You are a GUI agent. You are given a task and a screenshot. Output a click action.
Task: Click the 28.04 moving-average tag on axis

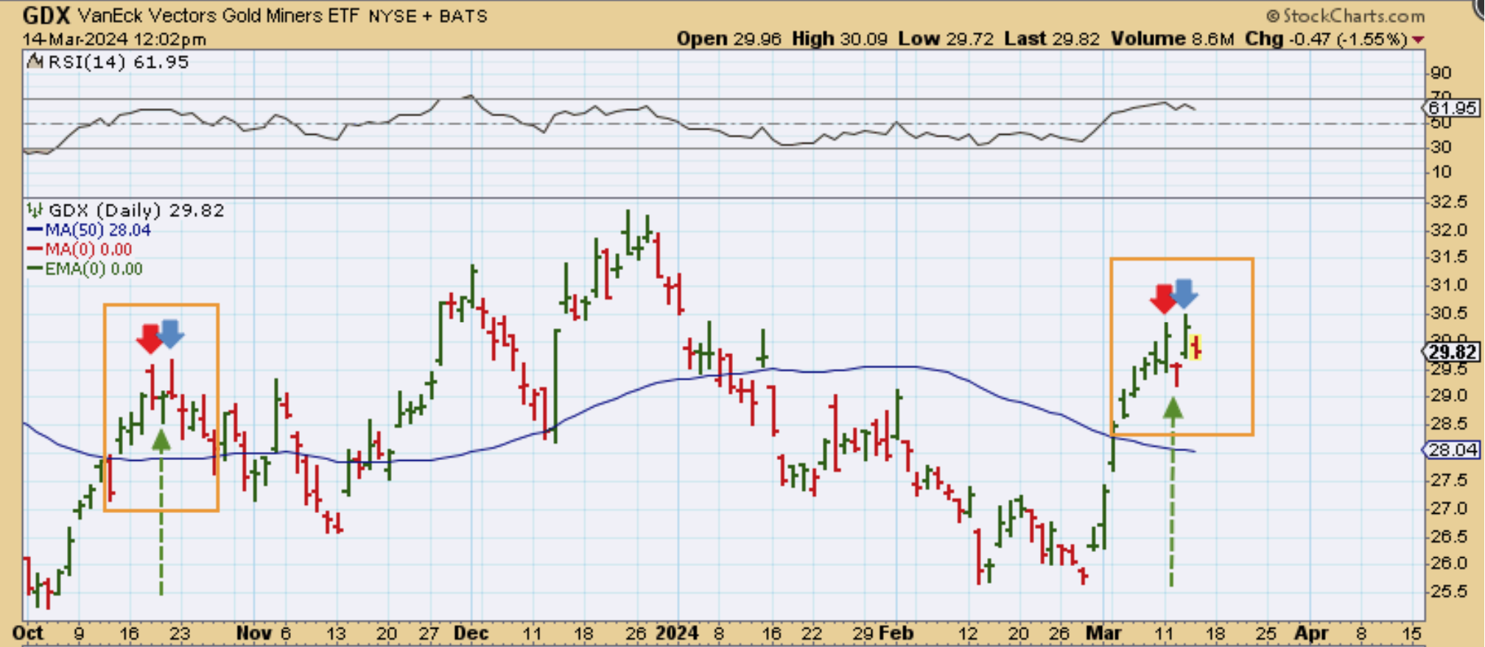(1450, 450)
